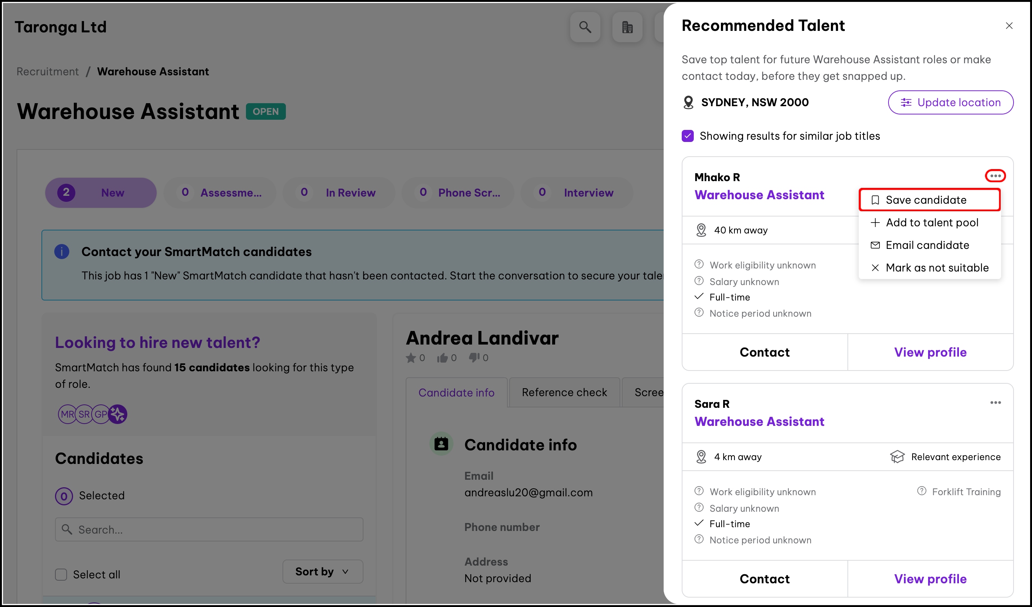Screen dimensions: 1032x607
Task: Click the Update location button
Action: [950, 102]
